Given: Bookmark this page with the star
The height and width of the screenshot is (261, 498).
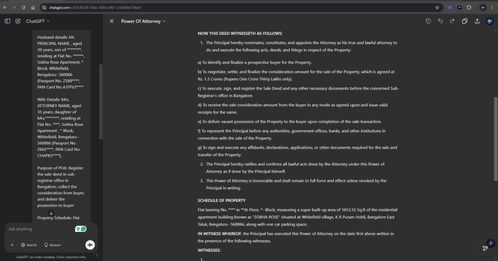Looking at the screenshot, I should pyautogui.click(x=437, y=7).
